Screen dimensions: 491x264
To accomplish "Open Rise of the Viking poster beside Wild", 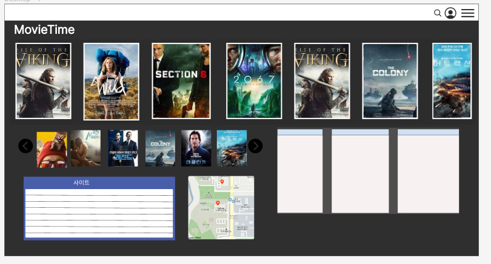I will (x=43, y=81).
